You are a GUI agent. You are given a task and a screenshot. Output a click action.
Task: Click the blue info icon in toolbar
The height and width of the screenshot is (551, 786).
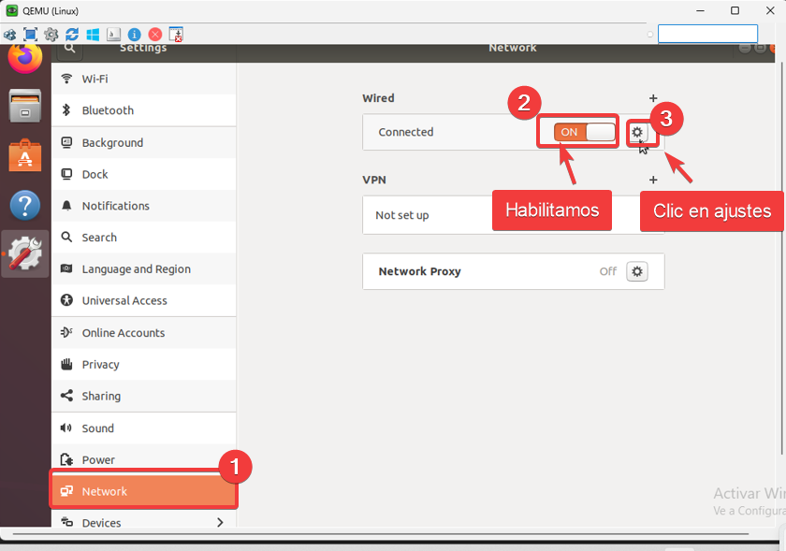click(135, 35)
